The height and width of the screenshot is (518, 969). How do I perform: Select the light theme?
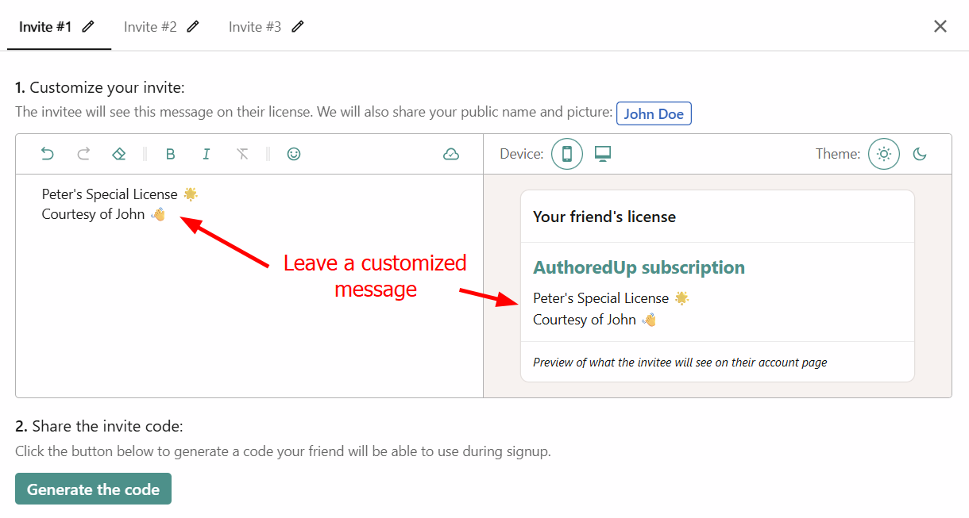(884, 154)
